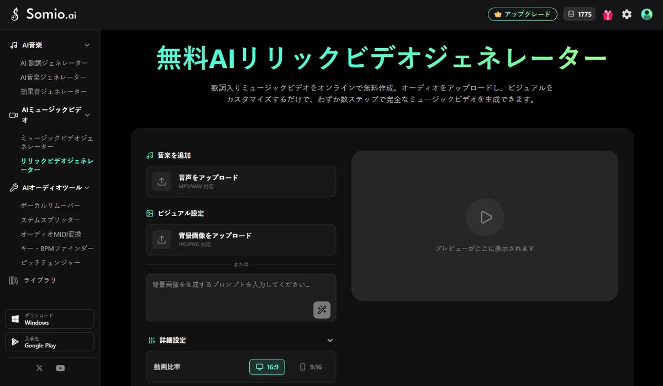Open 効果音ジェネレーター in the sidebar
This screenshot has height=386, width=663.
tap(54, 92)
